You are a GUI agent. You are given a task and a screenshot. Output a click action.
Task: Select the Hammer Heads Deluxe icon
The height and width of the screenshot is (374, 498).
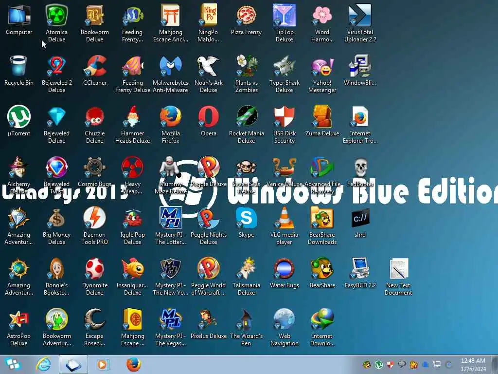[132, 124]
